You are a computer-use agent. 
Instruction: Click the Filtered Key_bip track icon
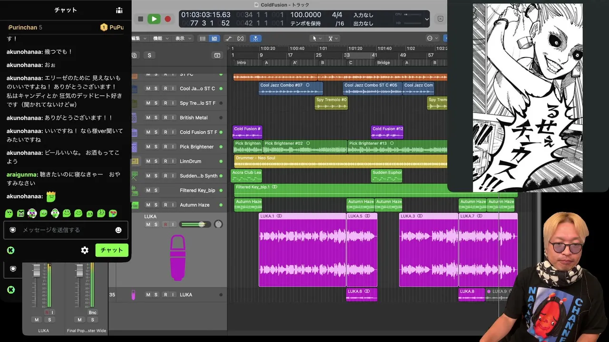[x=134, y=190]
